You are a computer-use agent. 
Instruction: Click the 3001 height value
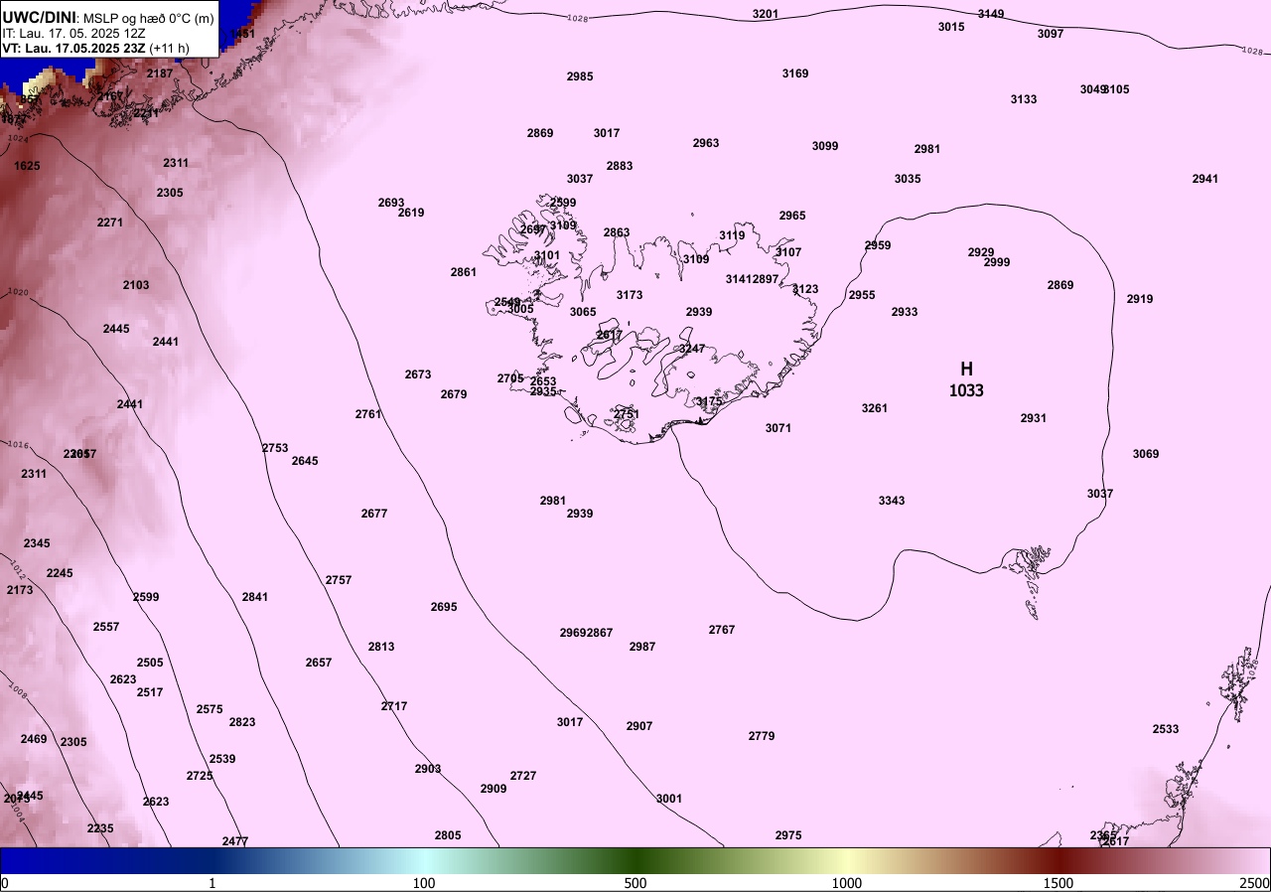669,799
